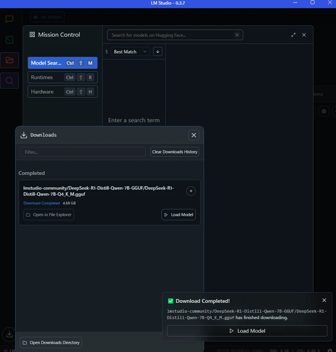Viewport: 336px width, 352px height.
Task: Expand Mission Control to full screen
Action: (293, 35)
